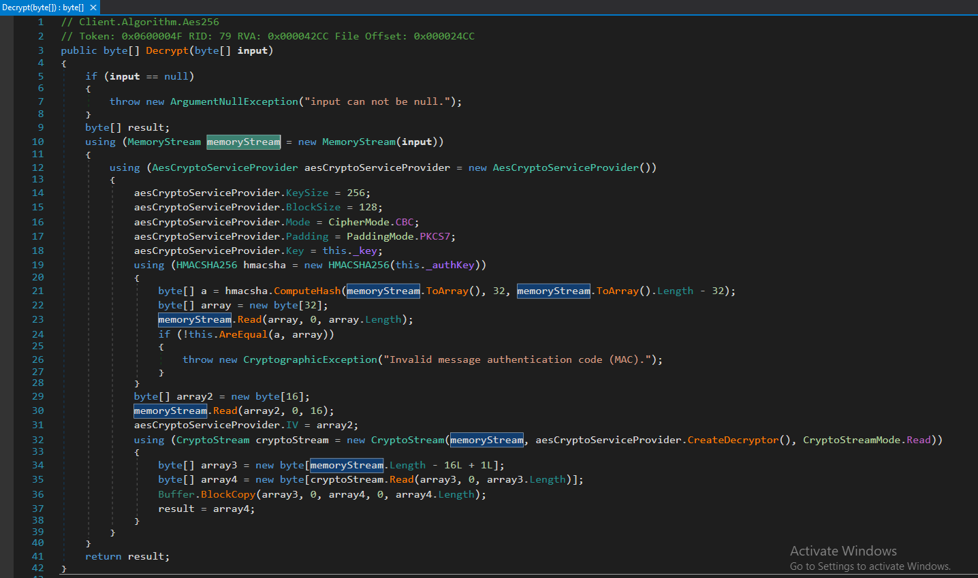Click the CryptographicException type on line 26
The height and width of the screenshot is (578, 978).
point(310,359)
